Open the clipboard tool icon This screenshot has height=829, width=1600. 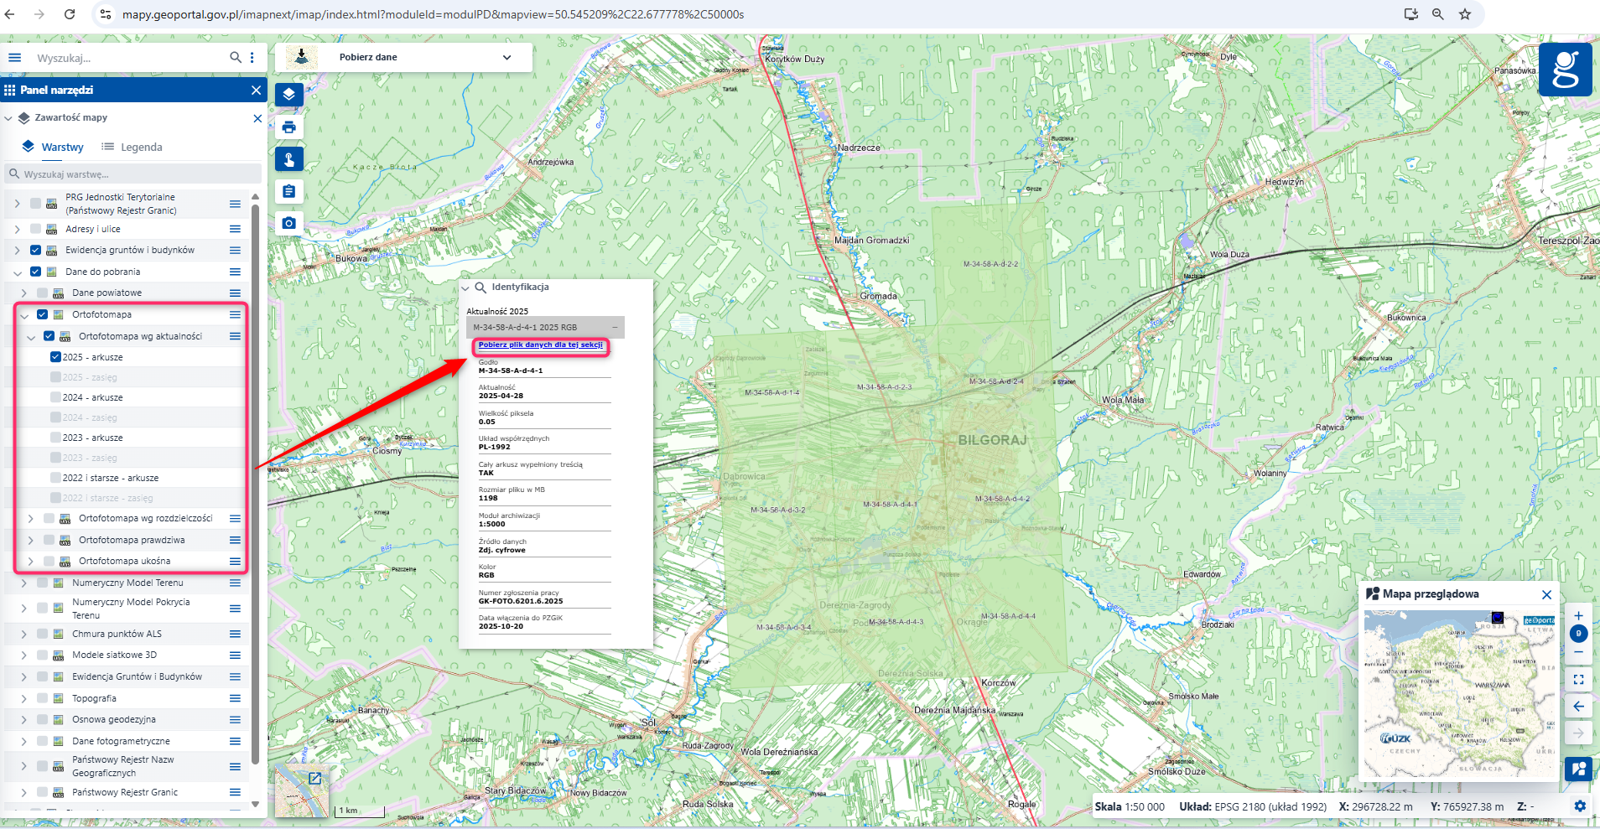tap(288, 192)
